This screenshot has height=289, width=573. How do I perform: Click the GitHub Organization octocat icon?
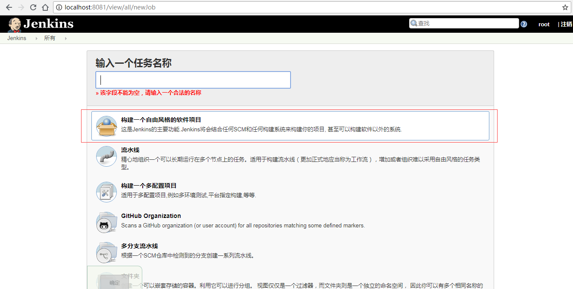coord(106,222)
